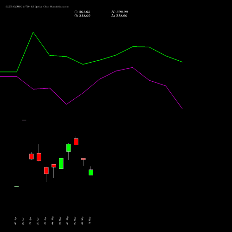
Task: Click the 06 May date label
Action: (x=67, y=220)
